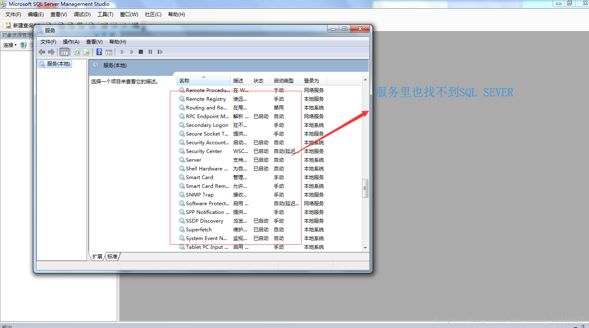Sort by the 描述 column header
The width and height of the screenshot is (589, 328).
point(241,81)
